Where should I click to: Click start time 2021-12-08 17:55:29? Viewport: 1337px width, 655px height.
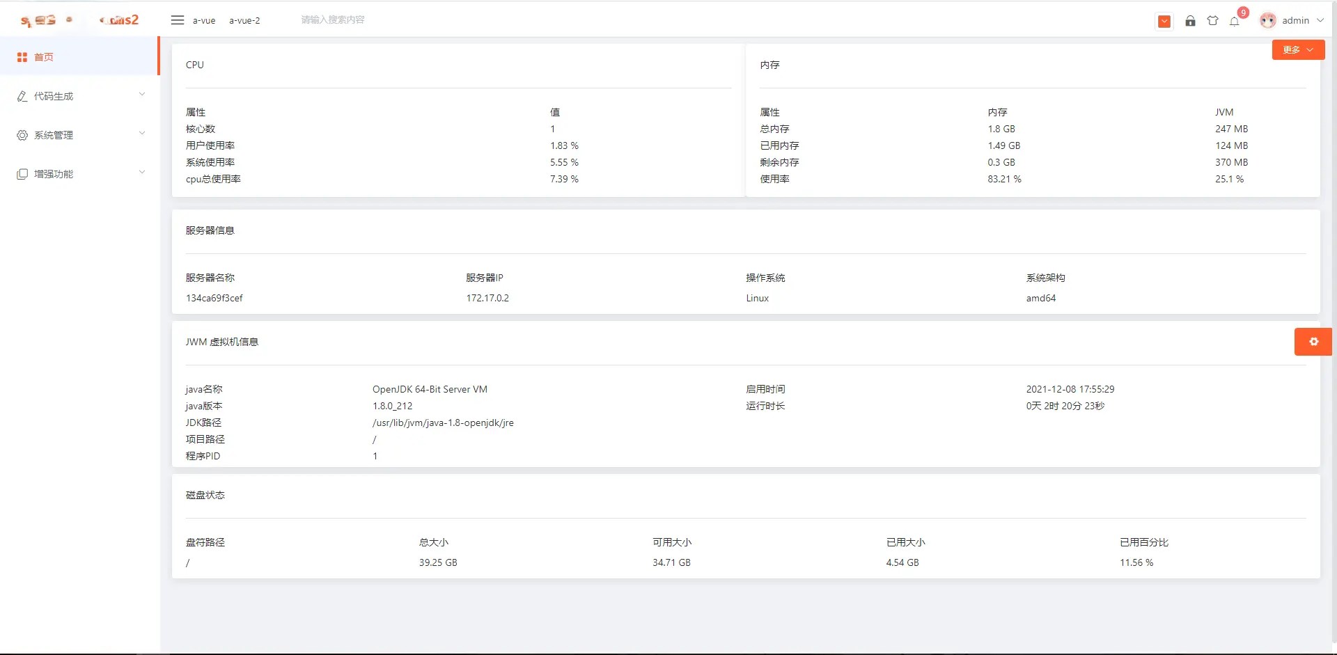tap(1070, 389)
